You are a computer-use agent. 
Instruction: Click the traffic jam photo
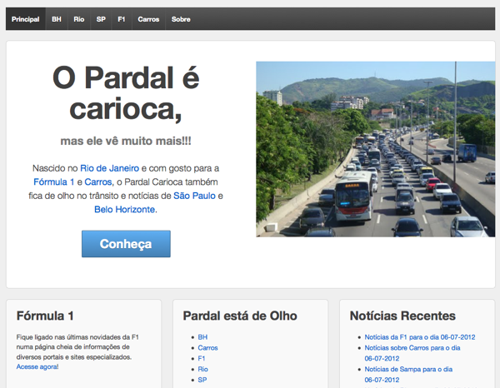(376, 149)
